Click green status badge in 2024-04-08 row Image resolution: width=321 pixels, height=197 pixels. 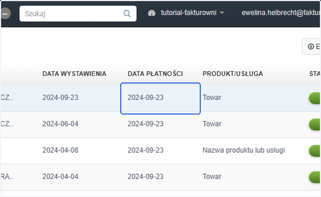[315, 151]
